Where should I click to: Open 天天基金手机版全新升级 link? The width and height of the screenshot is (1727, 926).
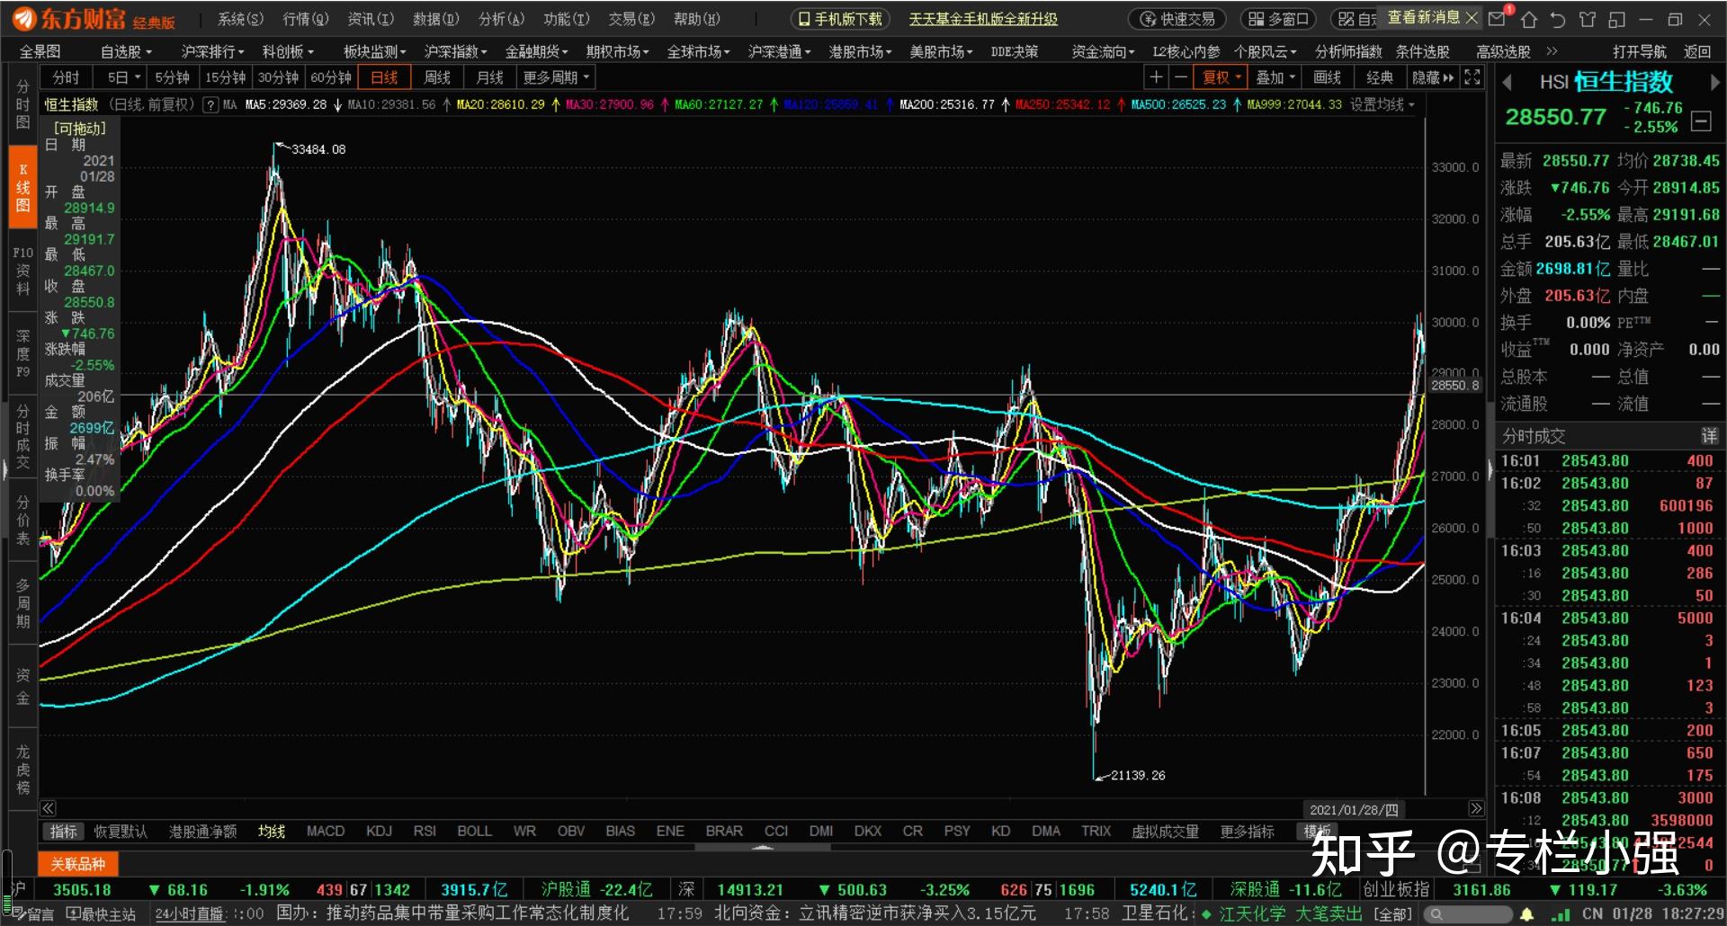983,19
